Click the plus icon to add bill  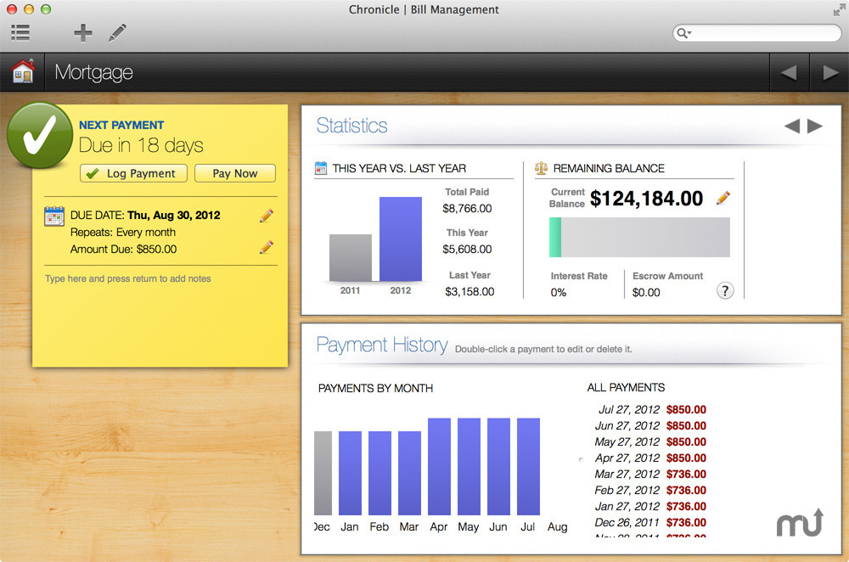82,33
